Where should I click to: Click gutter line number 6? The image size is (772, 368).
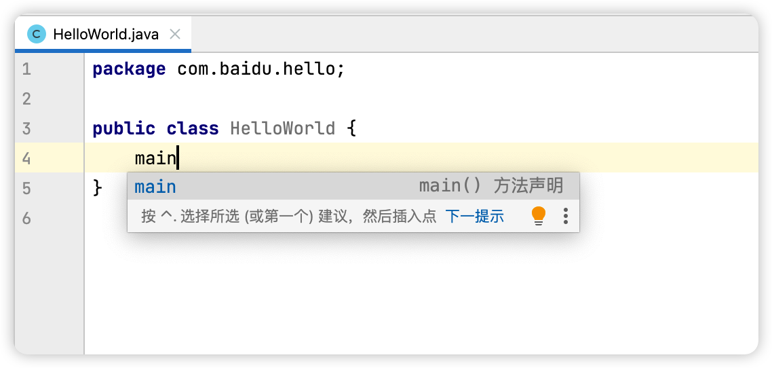(x=26, y=217)
